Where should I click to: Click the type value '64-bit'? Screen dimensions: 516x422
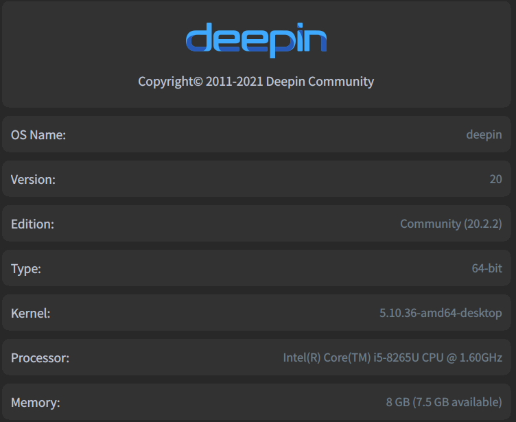click(x=487, y=268)
